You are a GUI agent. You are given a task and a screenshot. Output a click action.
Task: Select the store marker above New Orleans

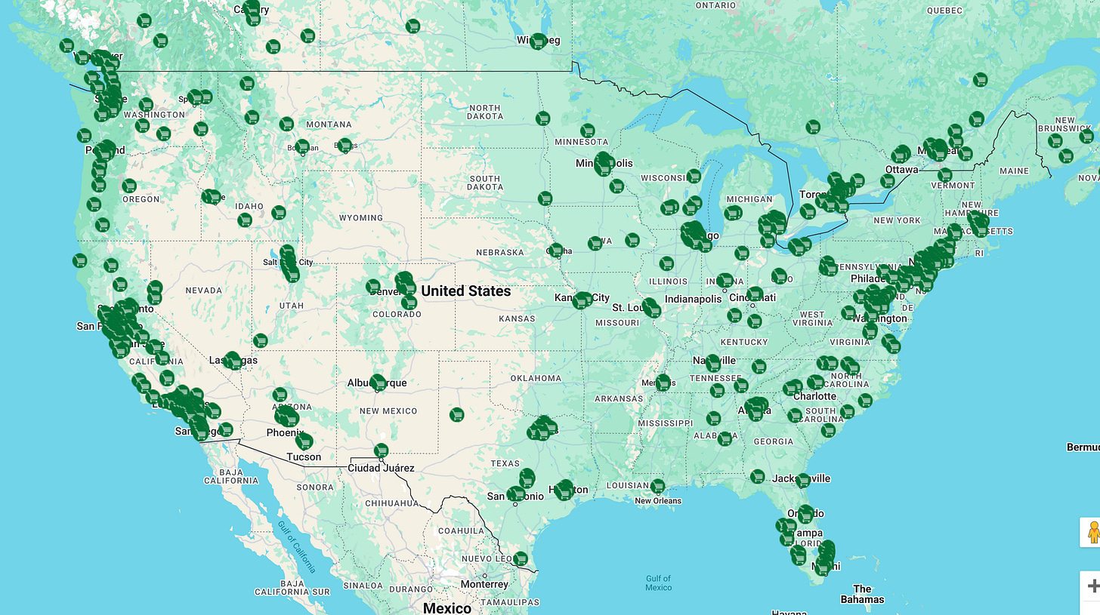658,486
